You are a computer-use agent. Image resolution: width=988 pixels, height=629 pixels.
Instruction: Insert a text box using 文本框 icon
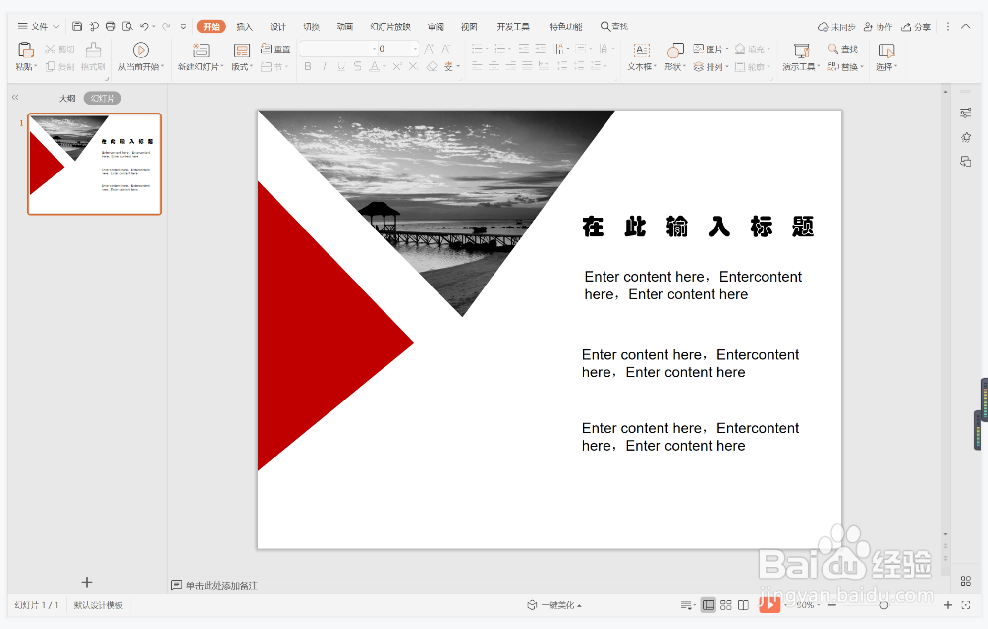point(642,50)
